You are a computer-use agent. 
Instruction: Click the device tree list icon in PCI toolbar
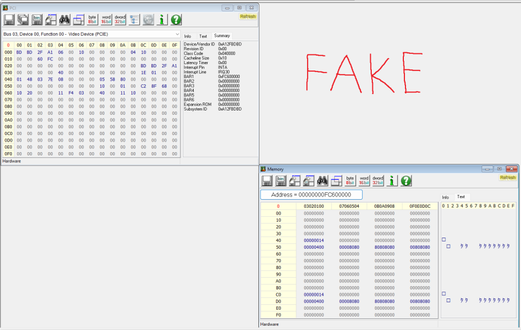(x=134, y=20)
